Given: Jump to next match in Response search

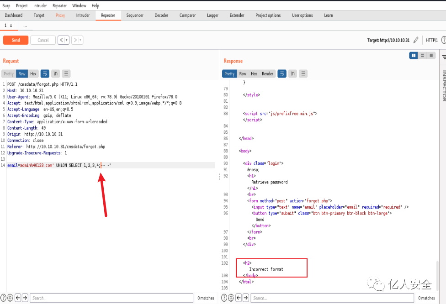Looking at the screenshot, I should click(246, 298).
